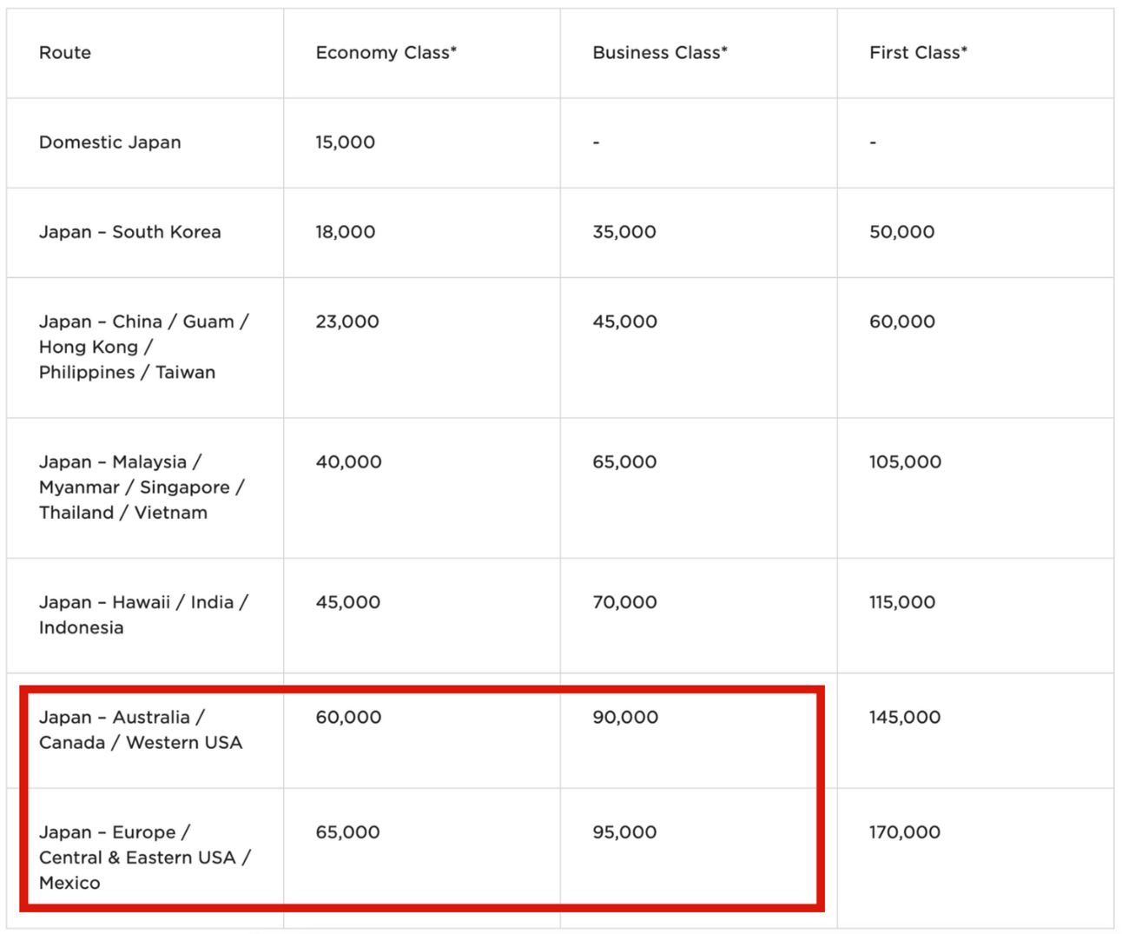Select the Japan – China / Guam route cell
The image size is (1122, 934).
(144, 347)
